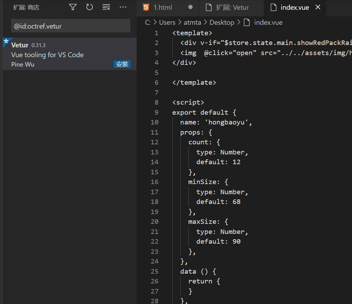Click the closing </div> tag on line 4
This screenshot has height=304, width=352.
[x=184, y=62]
